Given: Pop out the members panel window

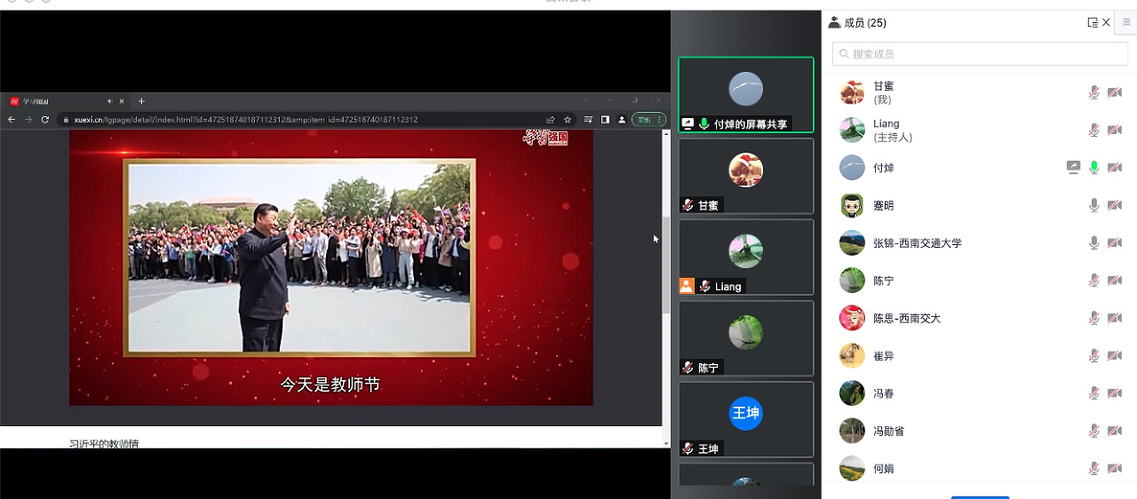Looking at the screenshot, I should pyautogui.click(x=1093, y=23).
